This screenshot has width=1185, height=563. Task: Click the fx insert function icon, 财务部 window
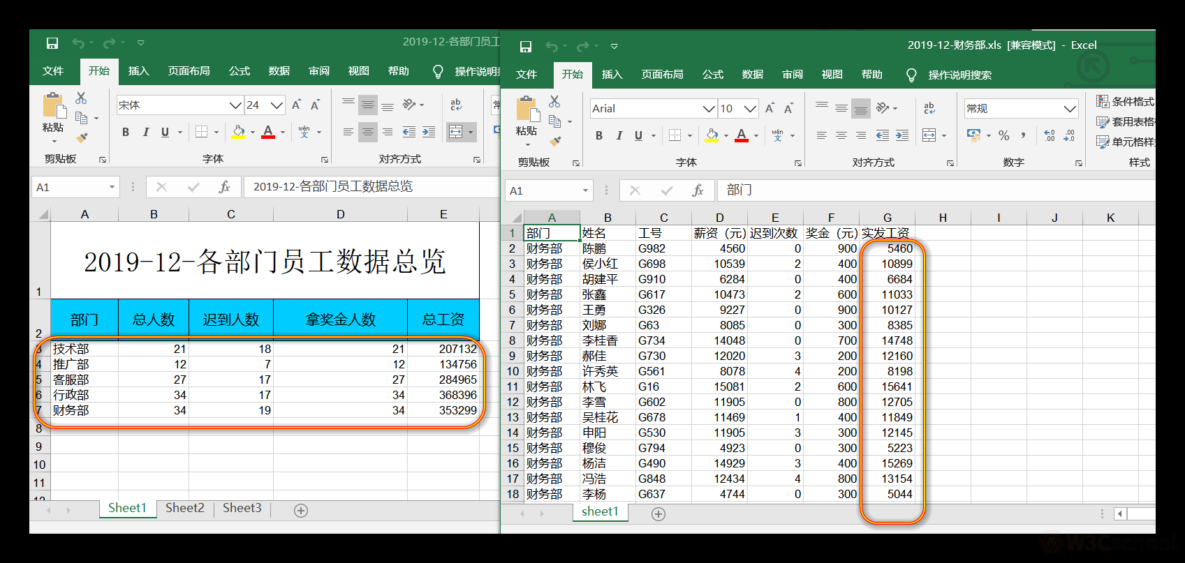698,190
